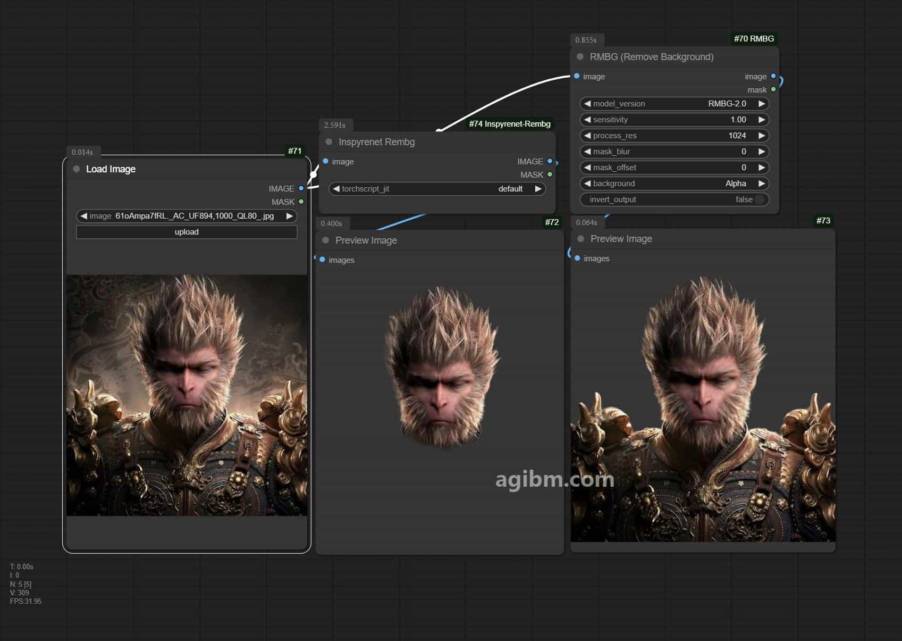
Task: Click the RMBG result preview image
Action: click(703, 409)
